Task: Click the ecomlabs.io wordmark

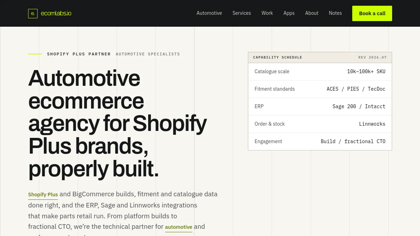Action: coord(56,13)
